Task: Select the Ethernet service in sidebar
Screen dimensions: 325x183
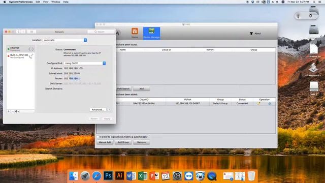Action: click(x=20, y=49)
